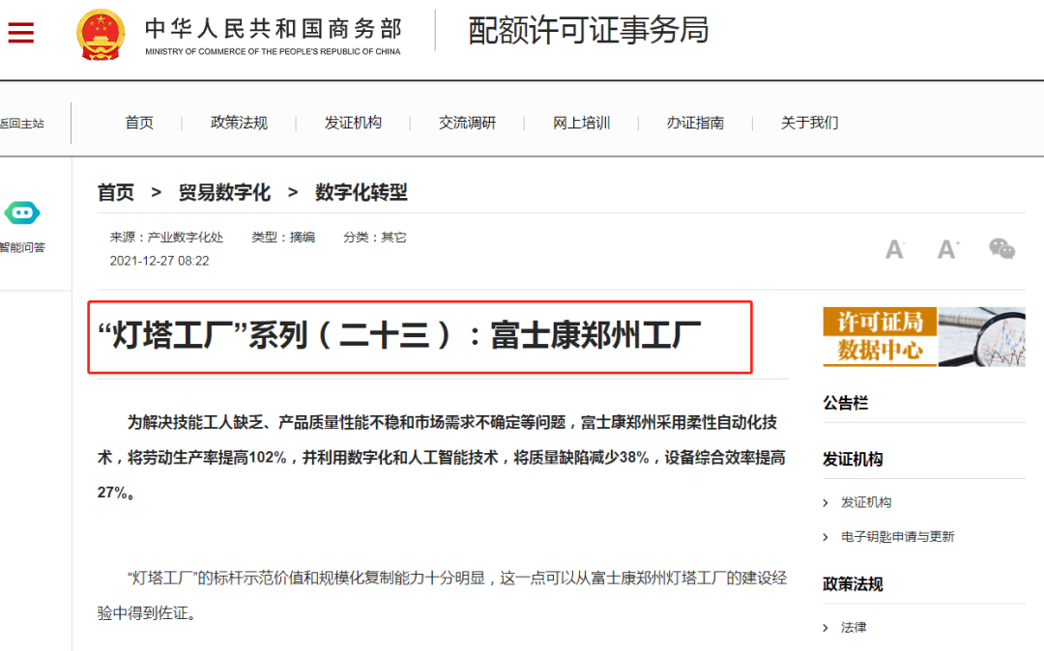The width and height of the screenshot is (1044, 651).
Task: Click 分类：其它 metadata text
Action: (x=374, y=238)
